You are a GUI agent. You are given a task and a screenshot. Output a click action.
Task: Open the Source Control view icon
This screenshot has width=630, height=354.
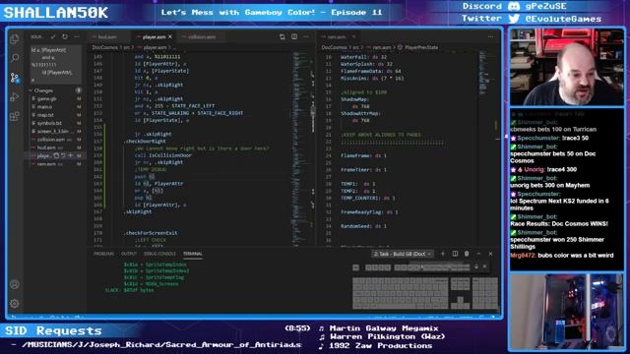click(15, 78)
